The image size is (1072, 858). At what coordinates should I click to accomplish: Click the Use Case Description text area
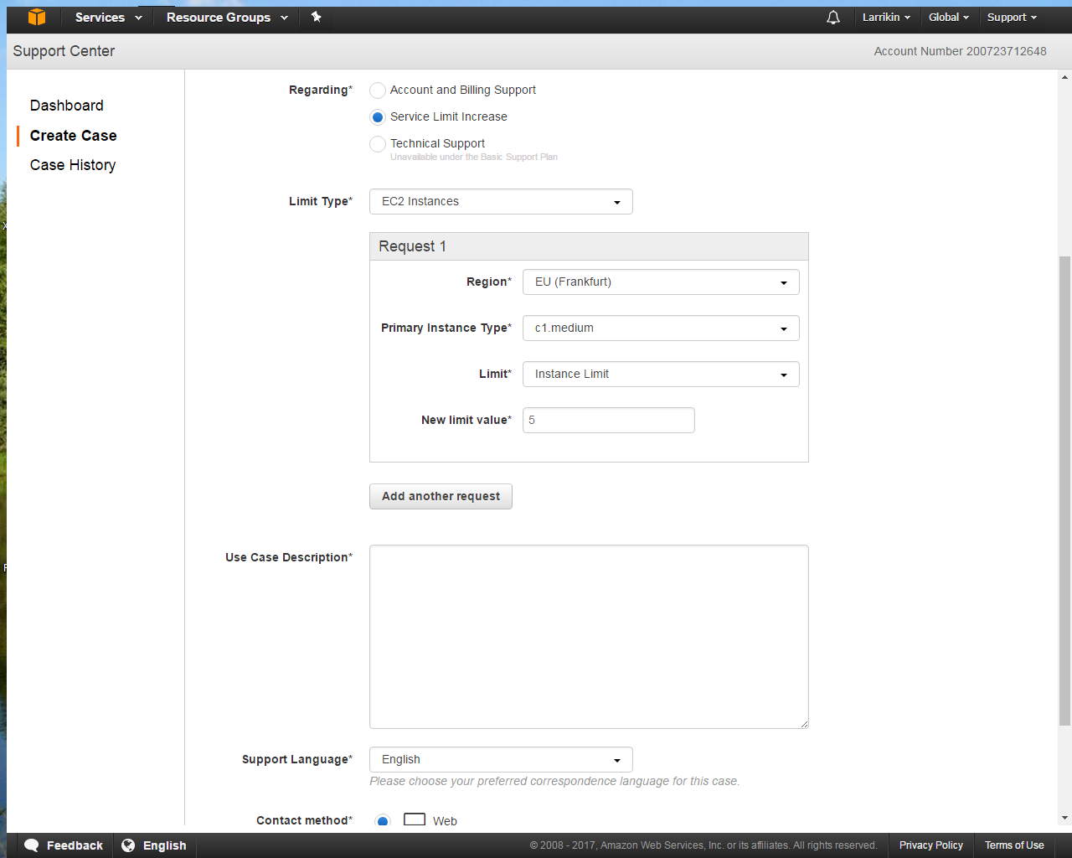point(589,637)
